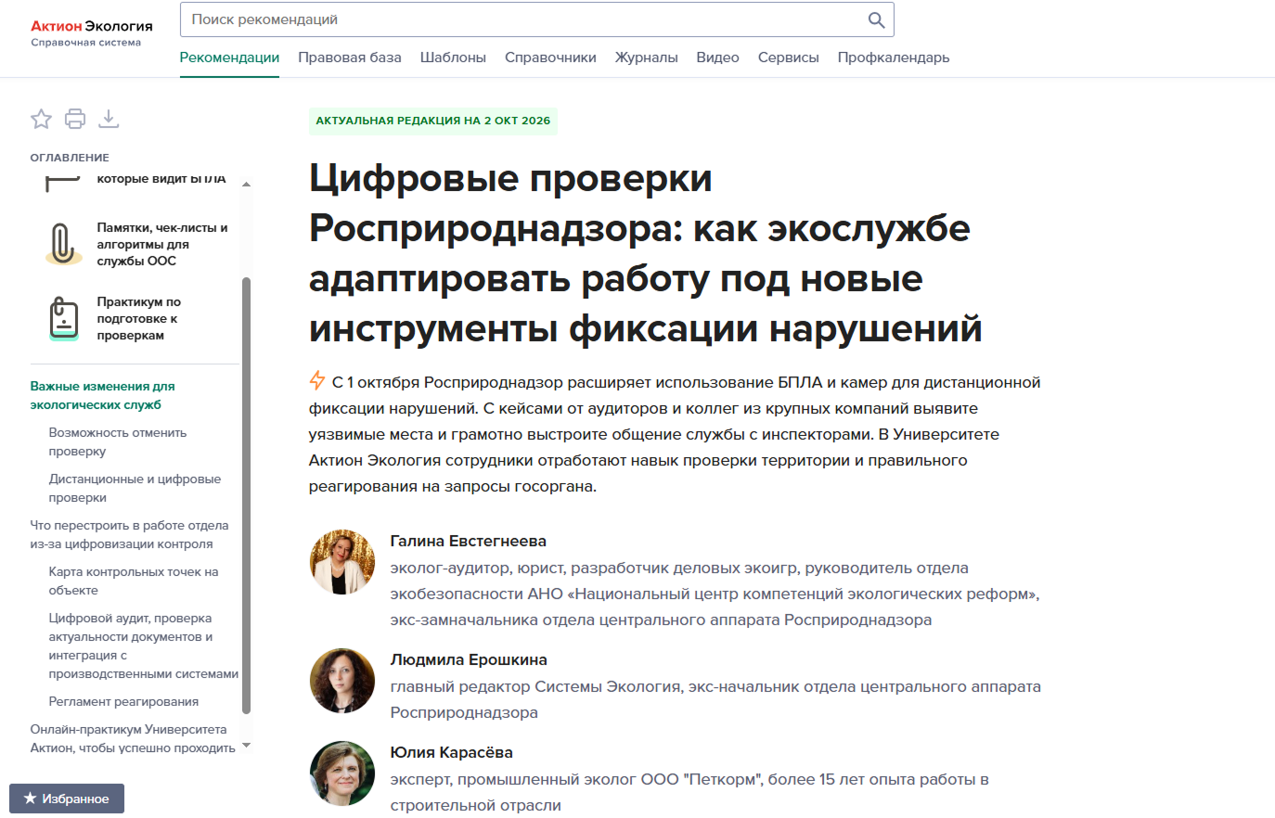Screen dimensions: 1275x818
Task: Open the Рекомендации tab
Action: tap(229, 58)
